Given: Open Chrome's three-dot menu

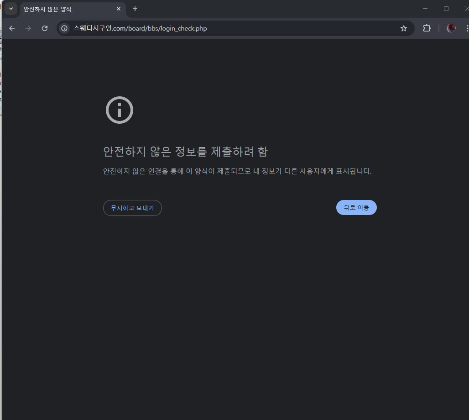Looking at the screenshot, I should click(467, 28).
